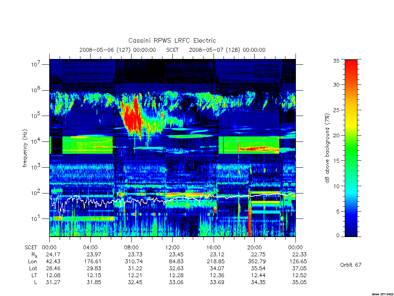Click the 10^4 frequency tick label
Image resolution: width=394 pixels, height=296 pixels.
[36, 141]
